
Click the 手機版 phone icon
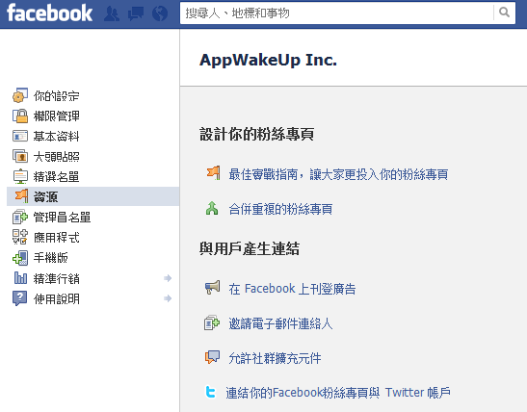[20, 258]
